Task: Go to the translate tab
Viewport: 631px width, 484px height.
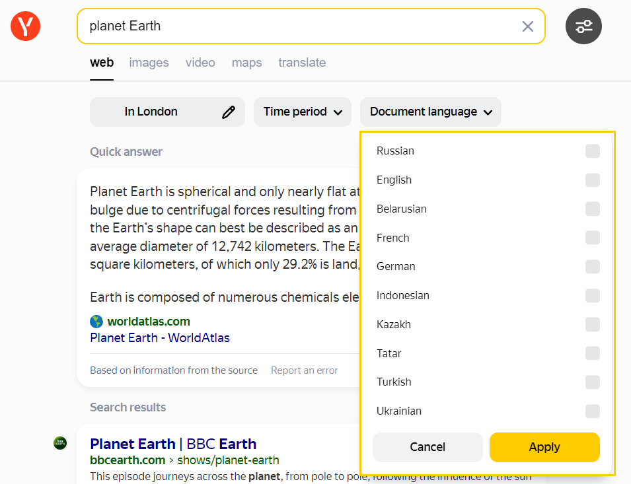Action: pyautogui.click(x=302, y=63)
